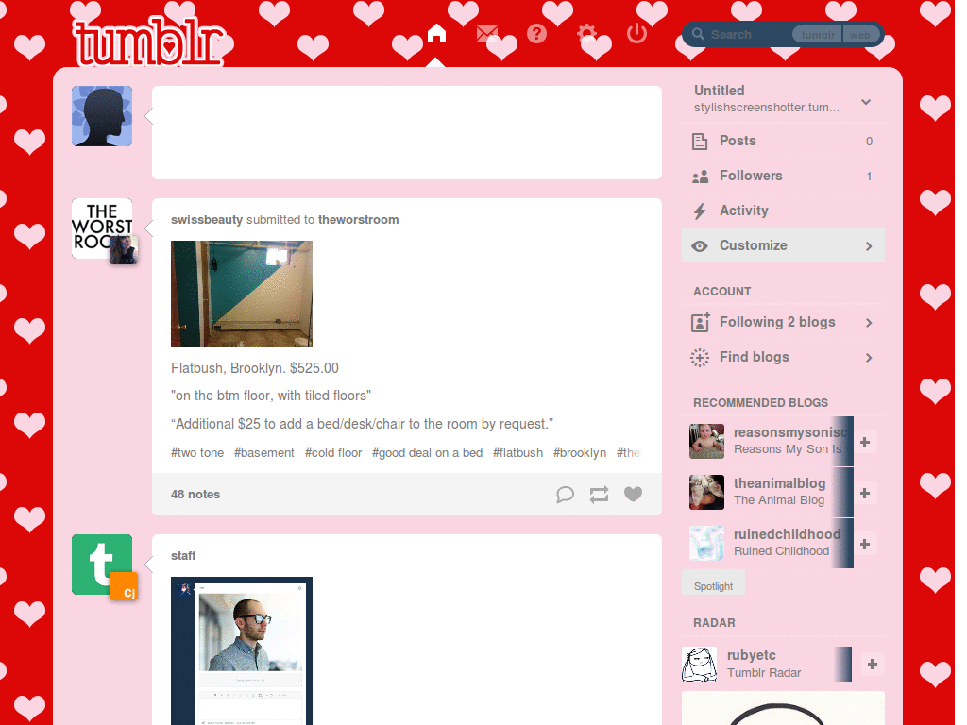Open theanimalblog blog link
This screenshot has height=725, width=967.
pos(779,483)
